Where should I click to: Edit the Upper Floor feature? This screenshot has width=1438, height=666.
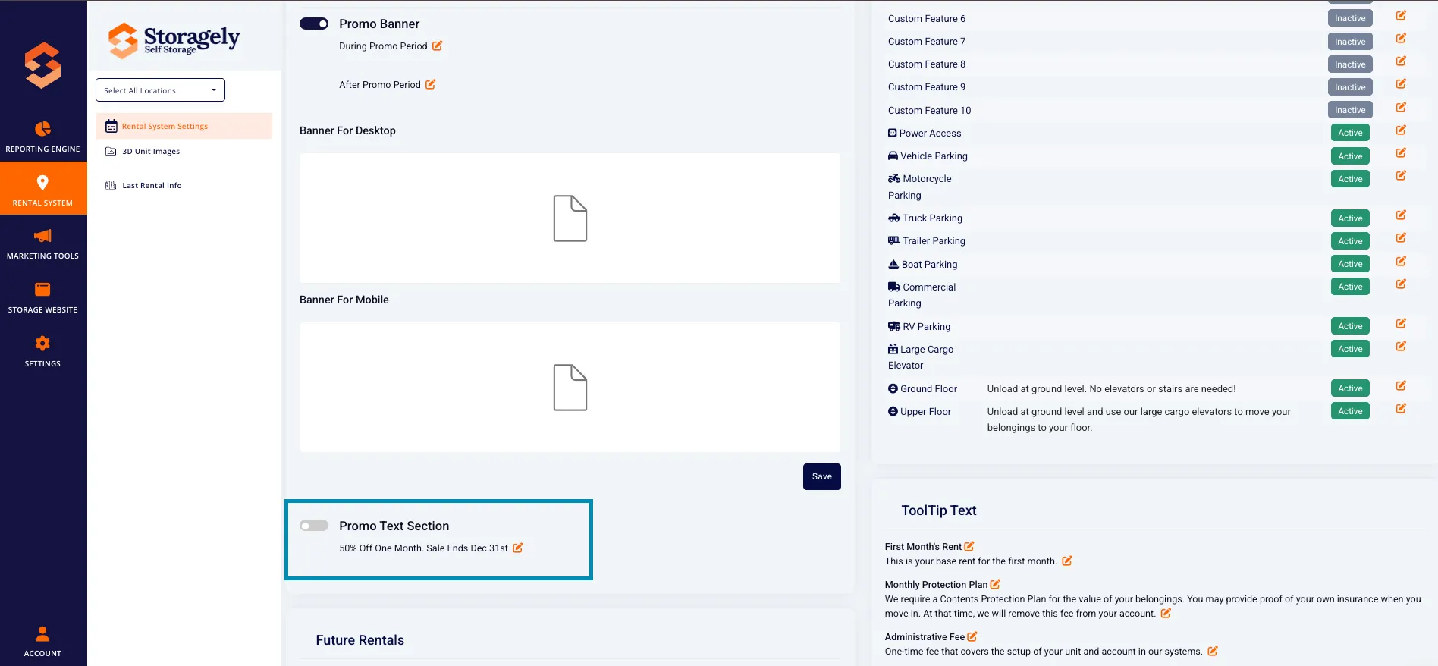[1401, 408]
